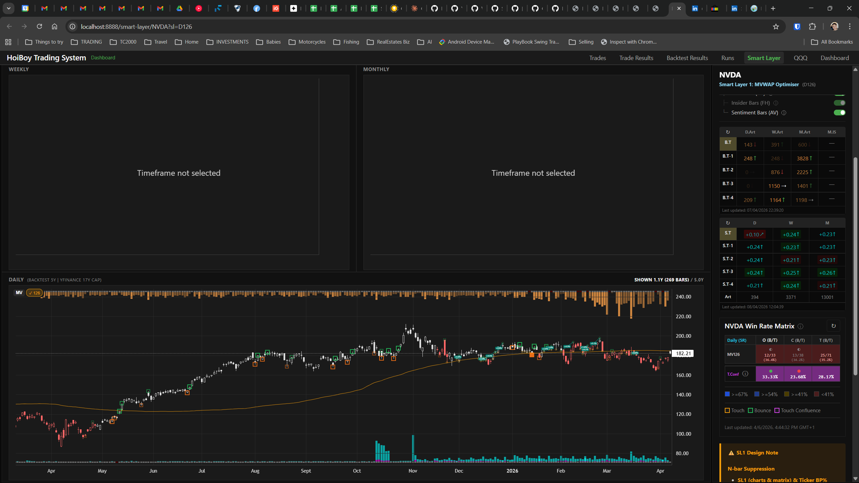Open a new browser tab
This screenshot has width=859, height=483.
tap(773, 8)
